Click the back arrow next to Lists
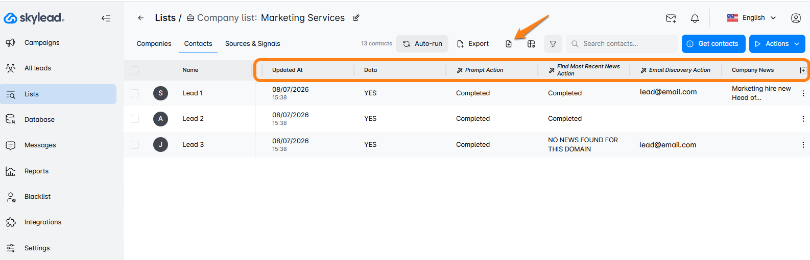 [x=140, y=18]
